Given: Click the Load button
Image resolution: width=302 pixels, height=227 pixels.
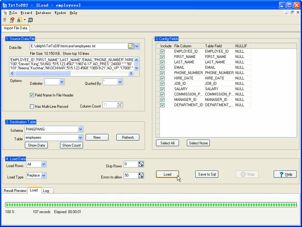Looking at the screenshot, I should click(167, 174).
